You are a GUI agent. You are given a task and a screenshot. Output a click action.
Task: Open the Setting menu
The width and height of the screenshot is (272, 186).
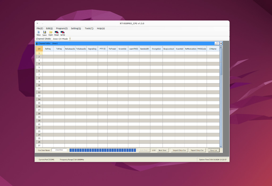click(x=76, y=28)
